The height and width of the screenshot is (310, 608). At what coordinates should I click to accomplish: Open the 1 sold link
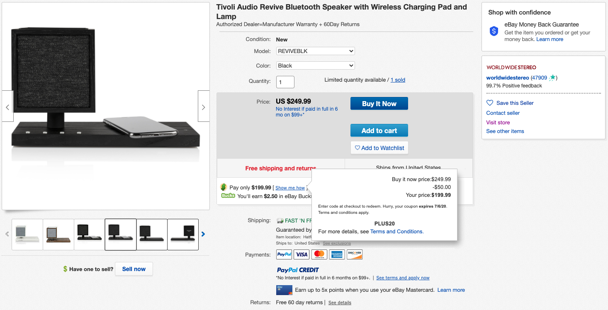pyautogui.click(x=398, y=80)
